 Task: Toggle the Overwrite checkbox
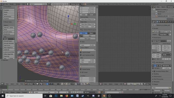click(x=153, y=90)
